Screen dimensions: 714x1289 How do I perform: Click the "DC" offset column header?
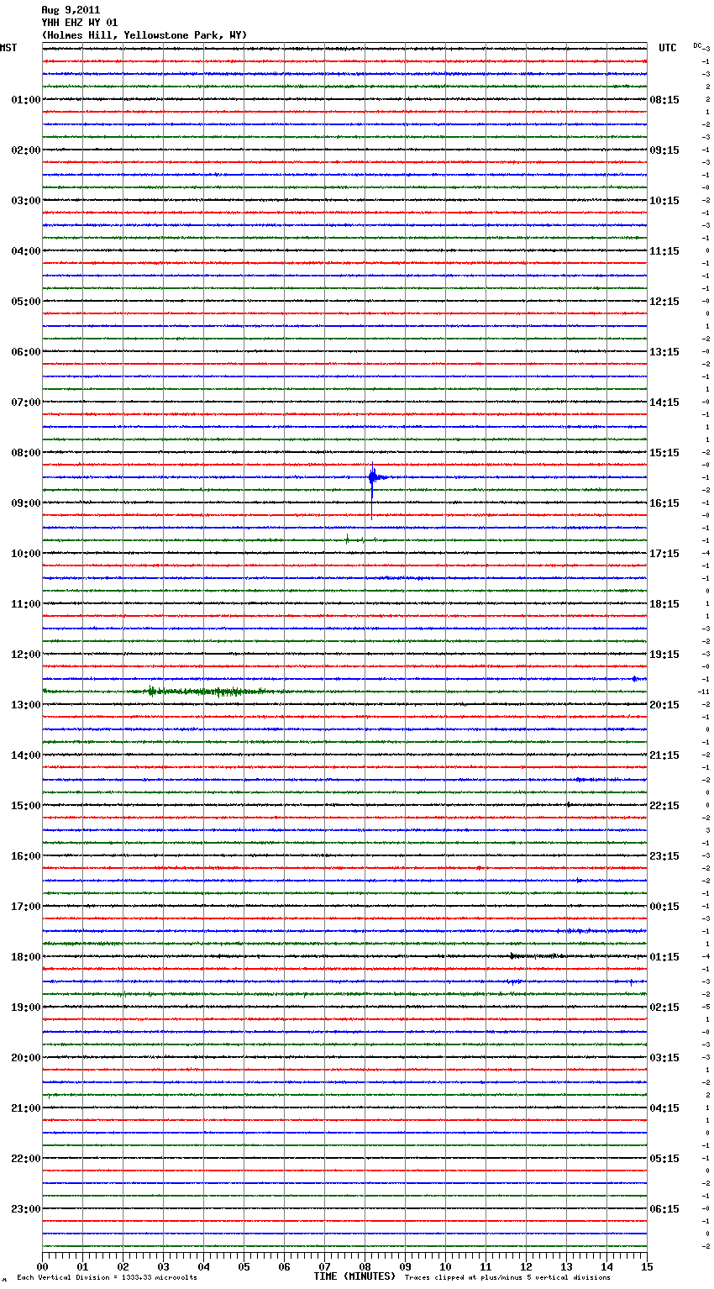point(698,45)
